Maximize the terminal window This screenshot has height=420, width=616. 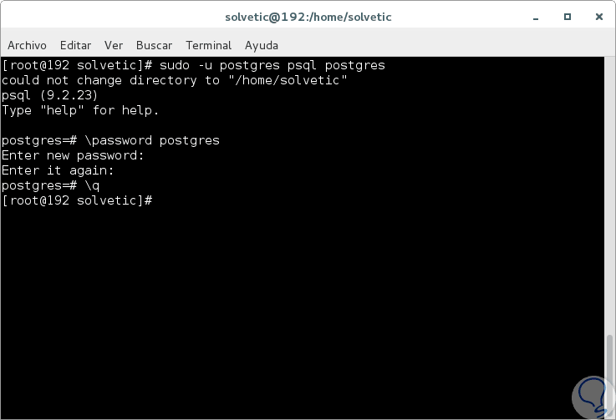(x=568, y=17)
